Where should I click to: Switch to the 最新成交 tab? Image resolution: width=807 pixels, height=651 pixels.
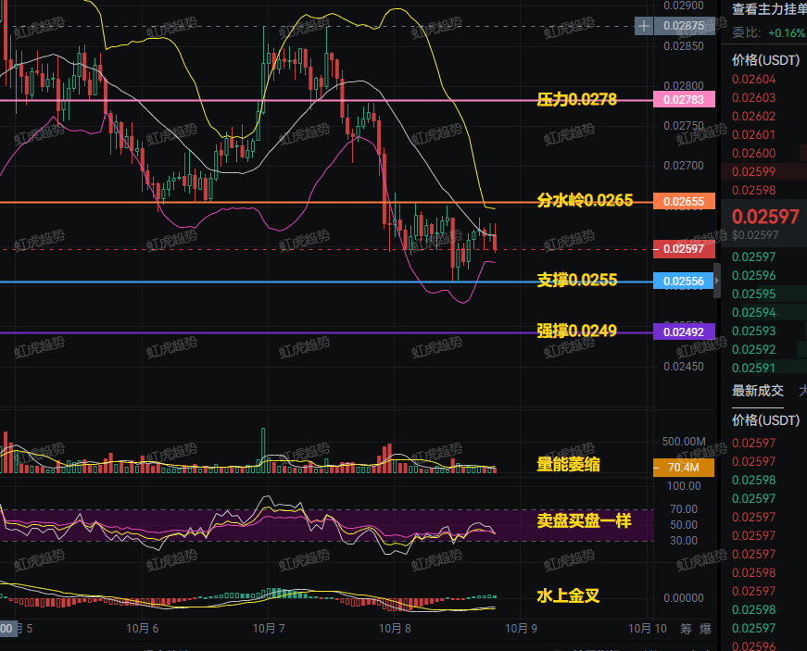(x=758, y=391)
